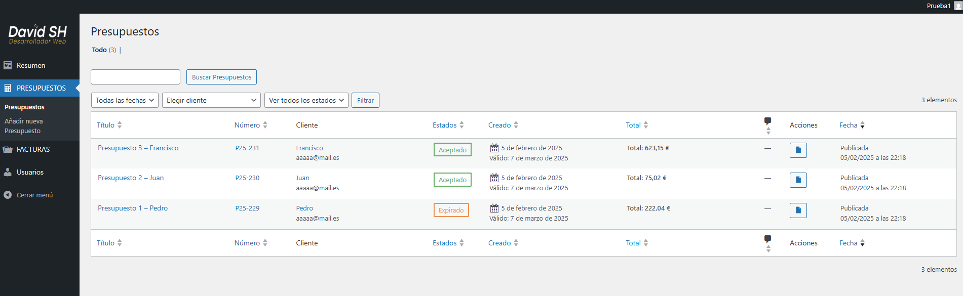Click the total 75,02 € text
This screenshot has width=963, height=296.
(x=646, y=178)
